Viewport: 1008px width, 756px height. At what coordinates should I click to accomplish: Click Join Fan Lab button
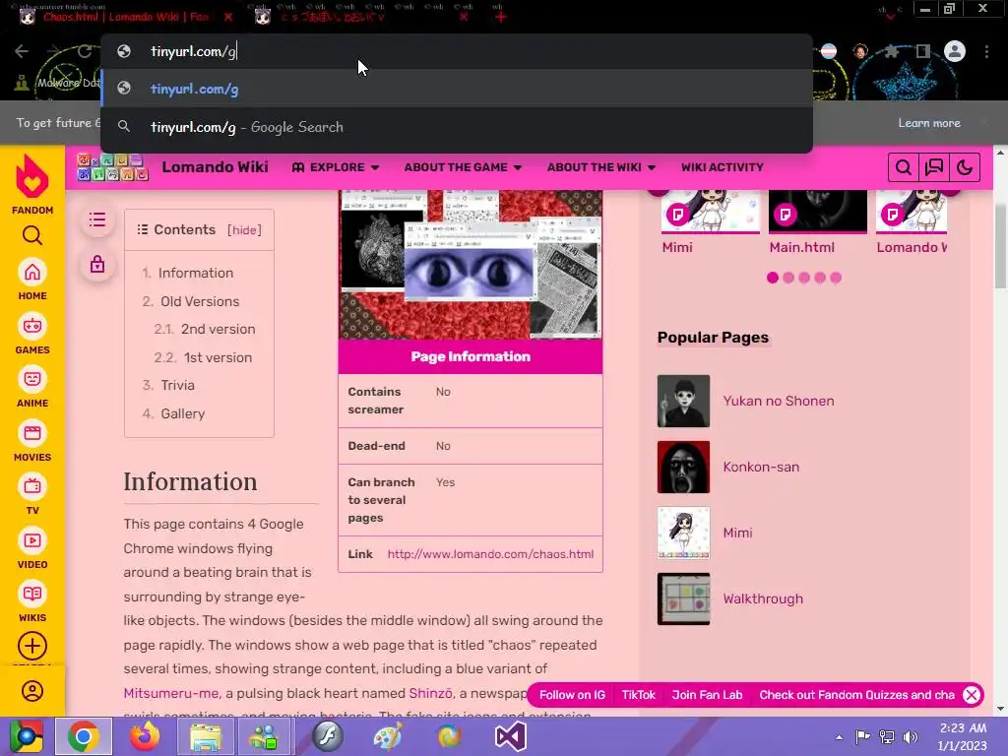click(x=707, y=695)
